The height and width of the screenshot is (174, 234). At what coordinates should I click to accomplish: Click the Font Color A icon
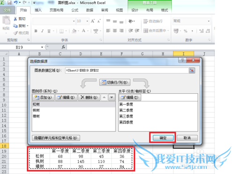(84, 31)
